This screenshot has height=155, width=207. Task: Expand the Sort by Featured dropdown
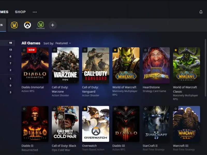pos(63,43)
